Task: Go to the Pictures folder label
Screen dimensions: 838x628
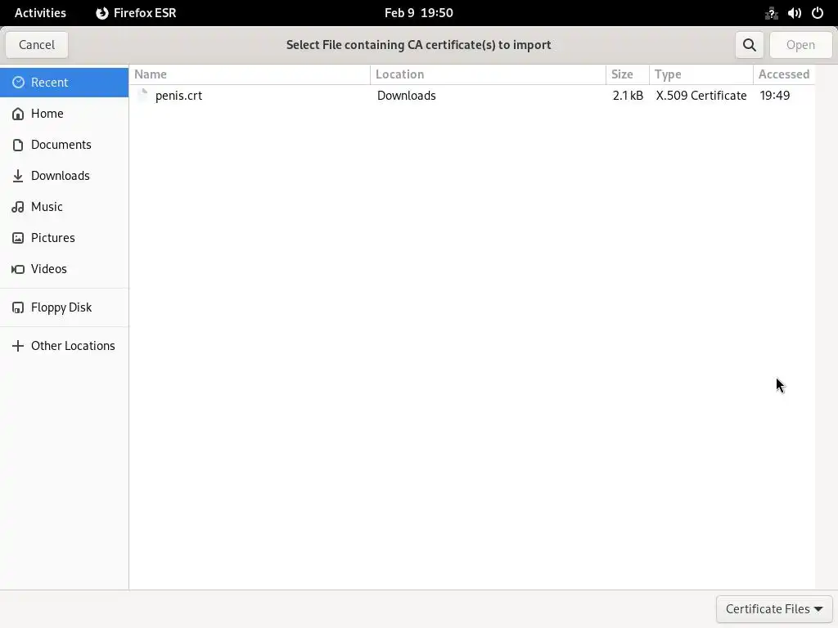Action: pos(53,238)
